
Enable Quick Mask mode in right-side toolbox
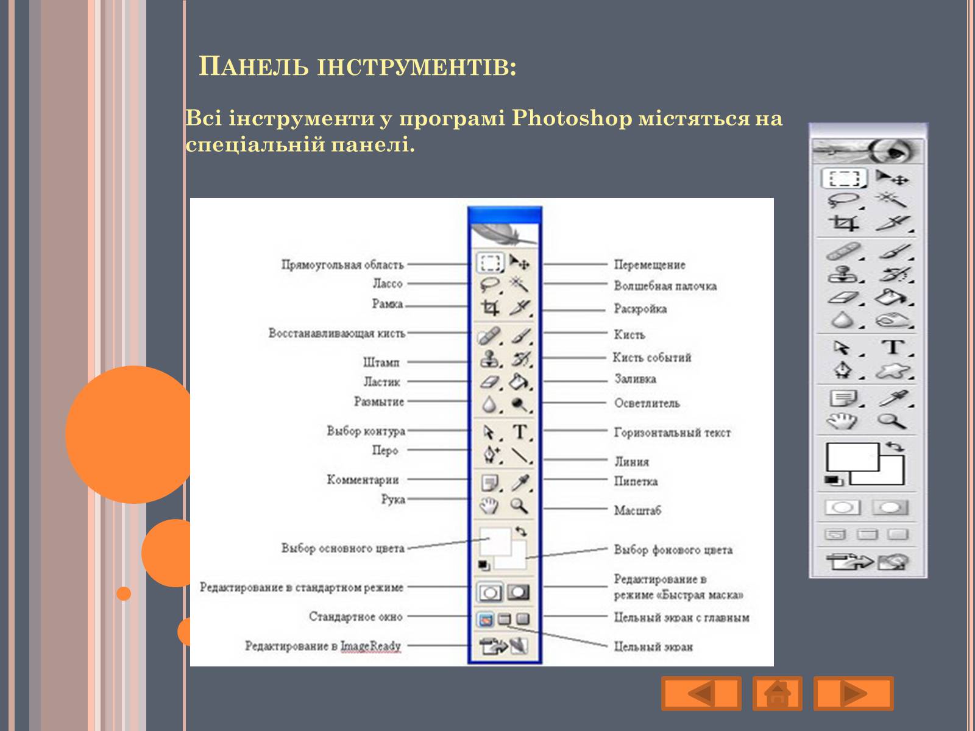coord(890,507)
